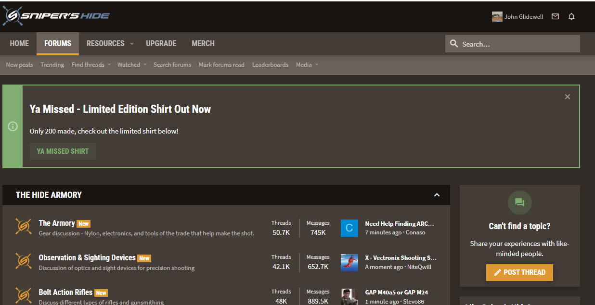Click the Sniper's Hide logo
595x305 pixels.
pyautogui.click(x=56, y=16)
